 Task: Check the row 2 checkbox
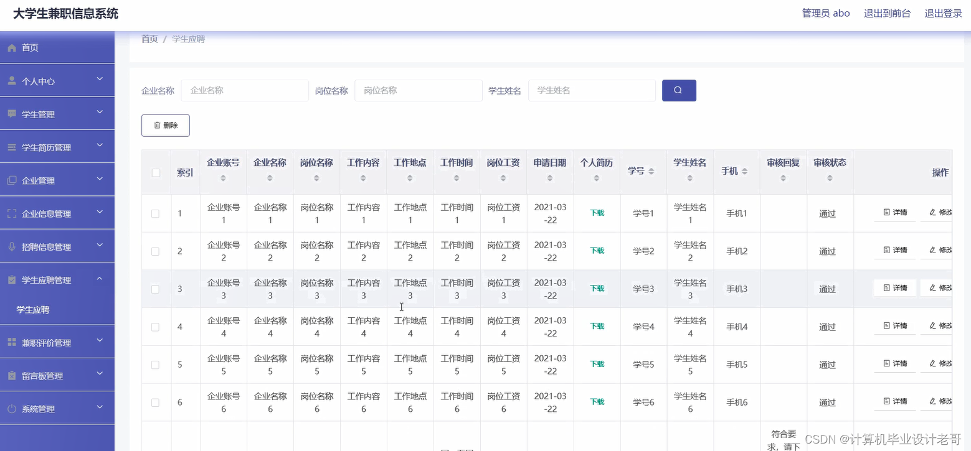coord(155,251)
